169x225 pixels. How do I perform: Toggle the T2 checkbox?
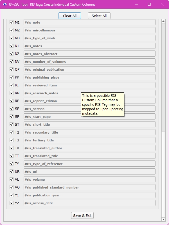[12, 132]
